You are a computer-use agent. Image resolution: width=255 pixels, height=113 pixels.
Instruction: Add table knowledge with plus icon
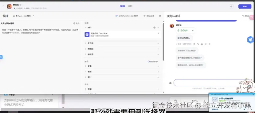(158, 71)
